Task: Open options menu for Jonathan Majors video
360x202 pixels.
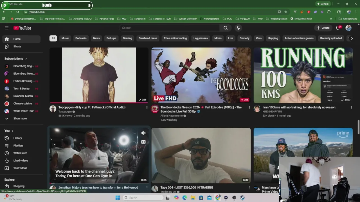Action: tap(147, 187)
